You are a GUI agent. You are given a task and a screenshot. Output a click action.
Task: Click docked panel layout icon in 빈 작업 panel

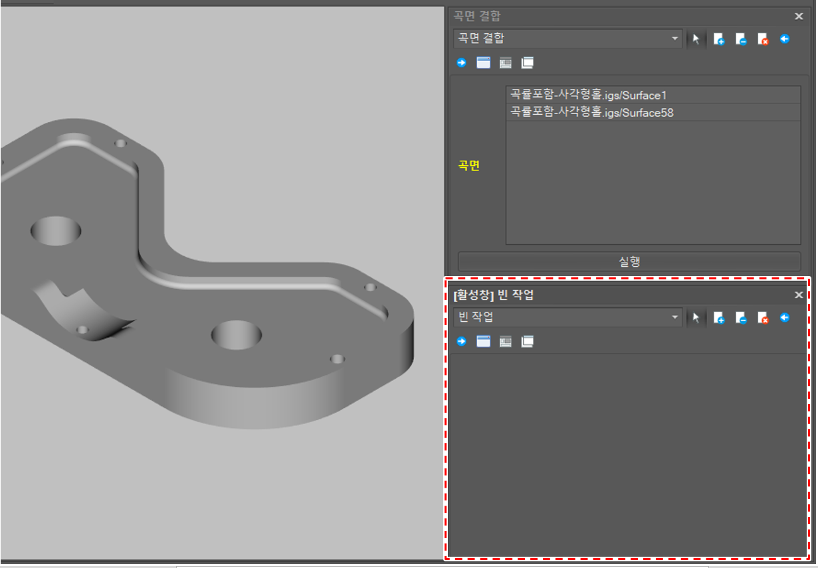[x=506, y=342]
